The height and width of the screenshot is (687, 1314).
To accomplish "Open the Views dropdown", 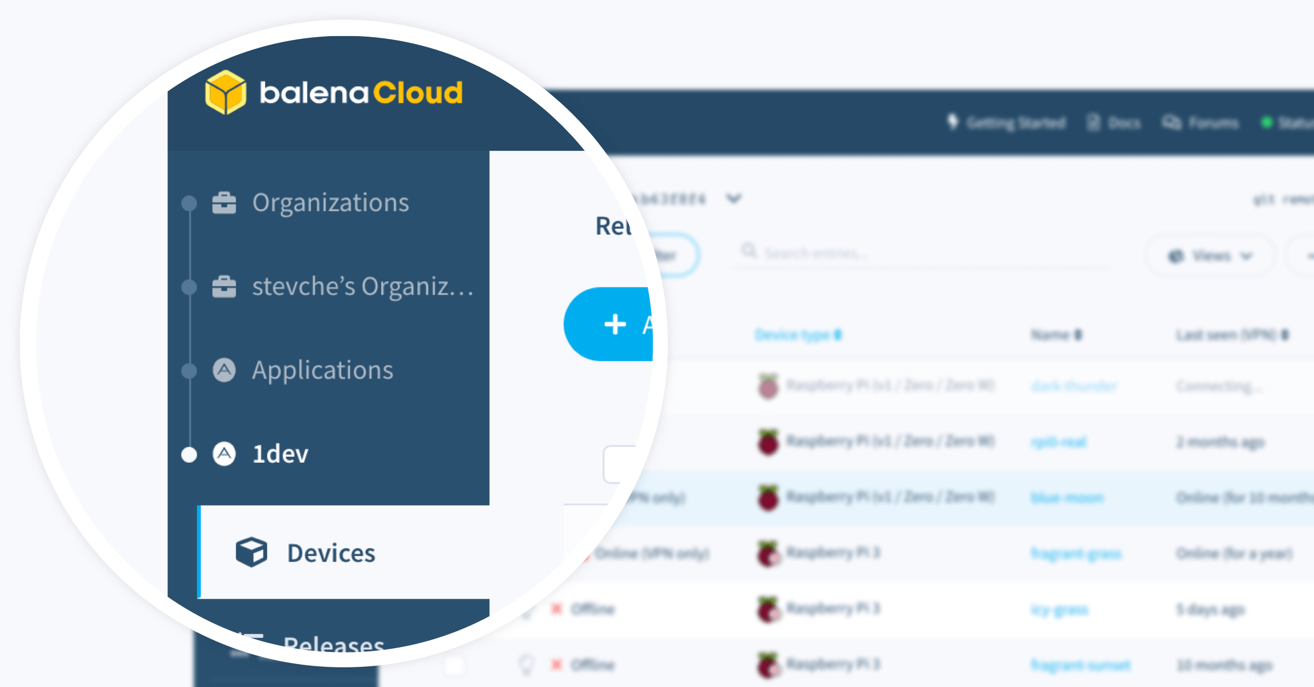I will (1211, 256).
